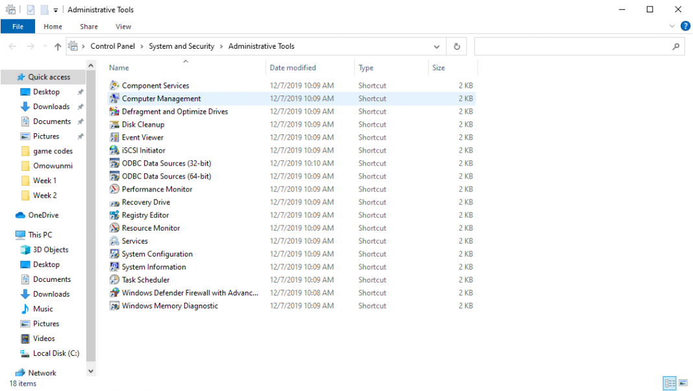Switch to large icons view toggle
The height and width of the screenshot is (391, 693).
point(683,383)
